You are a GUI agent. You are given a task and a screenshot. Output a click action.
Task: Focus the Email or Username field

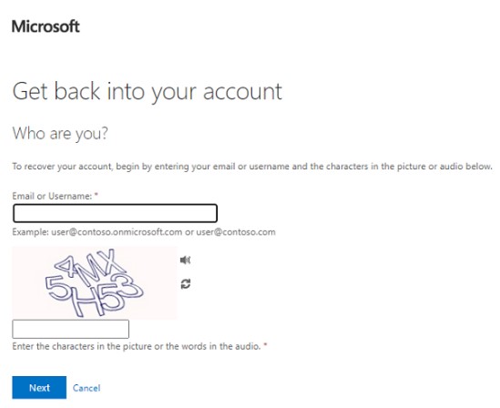tap(115, 213)
